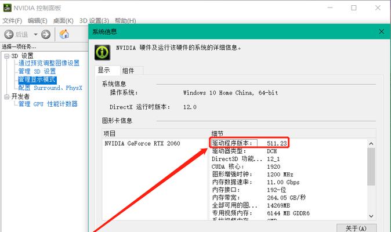Viewport: 391px width, 232px height.
Task: Open the 桌面(K) menu
Action: pyautogui.click(x=63, y=21)
